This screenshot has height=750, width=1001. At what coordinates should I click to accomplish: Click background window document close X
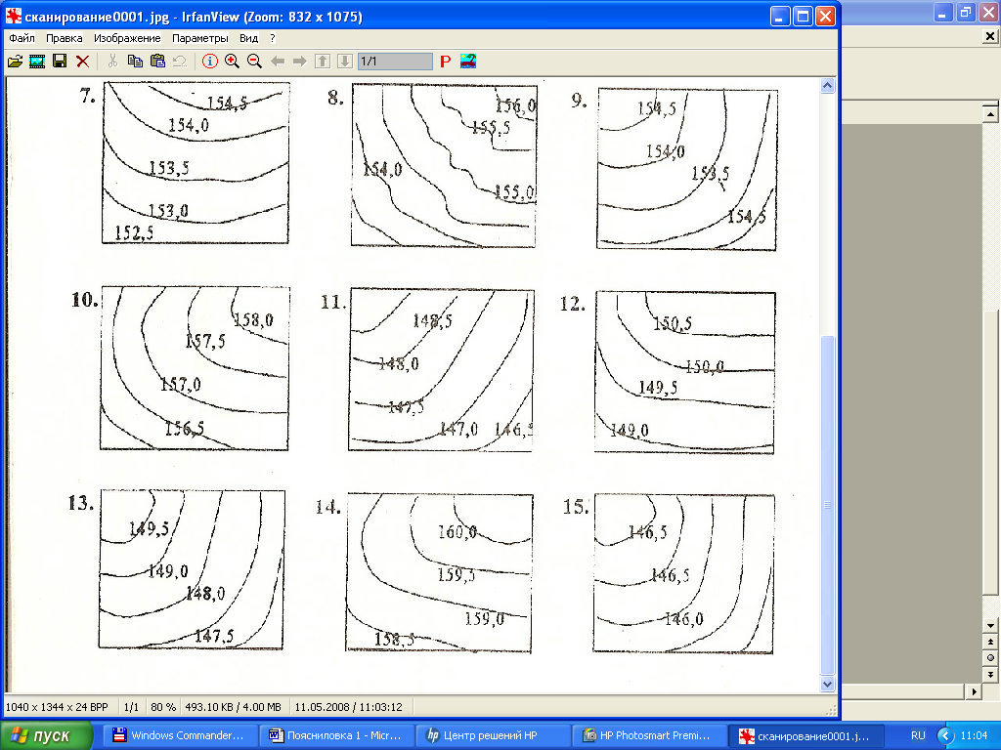pos(989,36)
